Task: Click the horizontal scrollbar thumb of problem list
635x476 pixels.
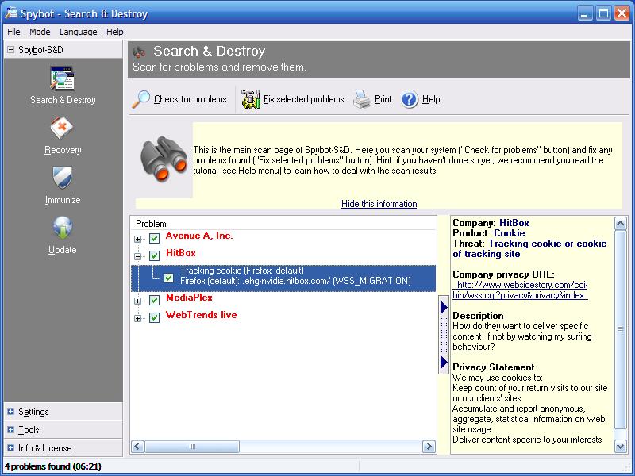Action: pos(192,447)
